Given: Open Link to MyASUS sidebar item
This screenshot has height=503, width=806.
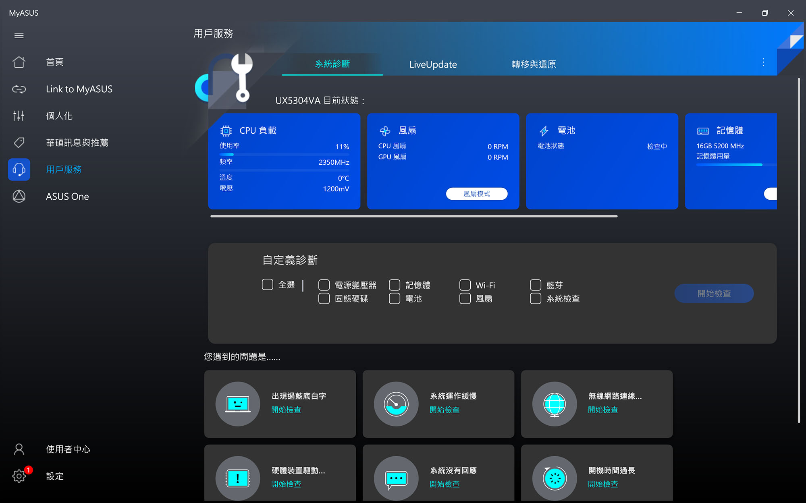Looking at the screenshot, I should (x=79, y=89).
